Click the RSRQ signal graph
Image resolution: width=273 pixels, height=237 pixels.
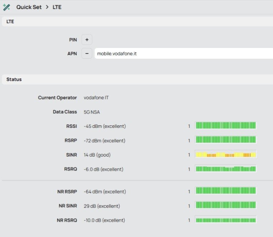click(x=226, y=169)
